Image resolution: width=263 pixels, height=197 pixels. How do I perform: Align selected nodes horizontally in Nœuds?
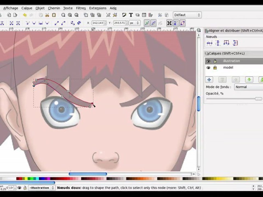[209, 43]
